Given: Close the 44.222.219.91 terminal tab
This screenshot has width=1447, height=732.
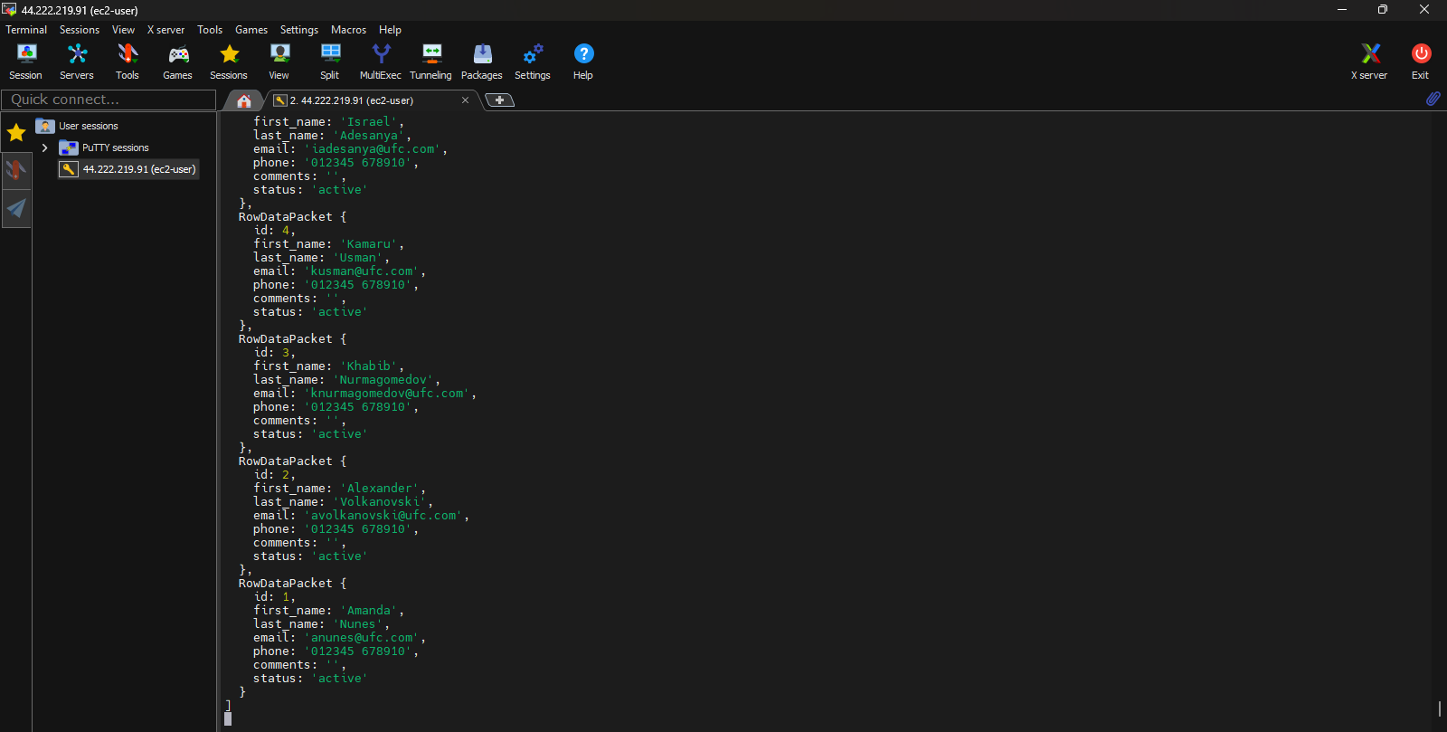Looking at the screenshot, I should pos(465,100).
